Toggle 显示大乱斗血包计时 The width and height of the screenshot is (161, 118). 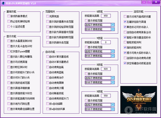pyautogui.click(x=9, y=46)
